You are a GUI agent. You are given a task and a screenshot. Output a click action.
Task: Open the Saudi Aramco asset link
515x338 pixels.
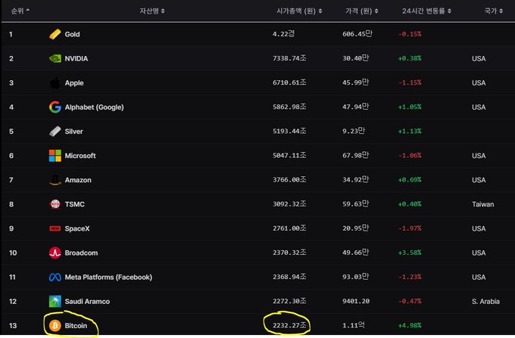coord(87,301)
